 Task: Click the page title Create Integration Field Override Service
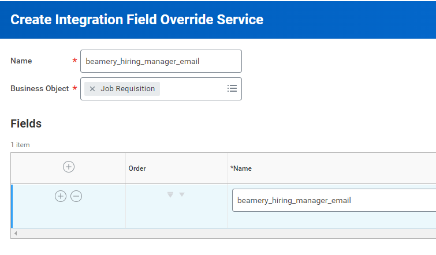tap(137, 20)
